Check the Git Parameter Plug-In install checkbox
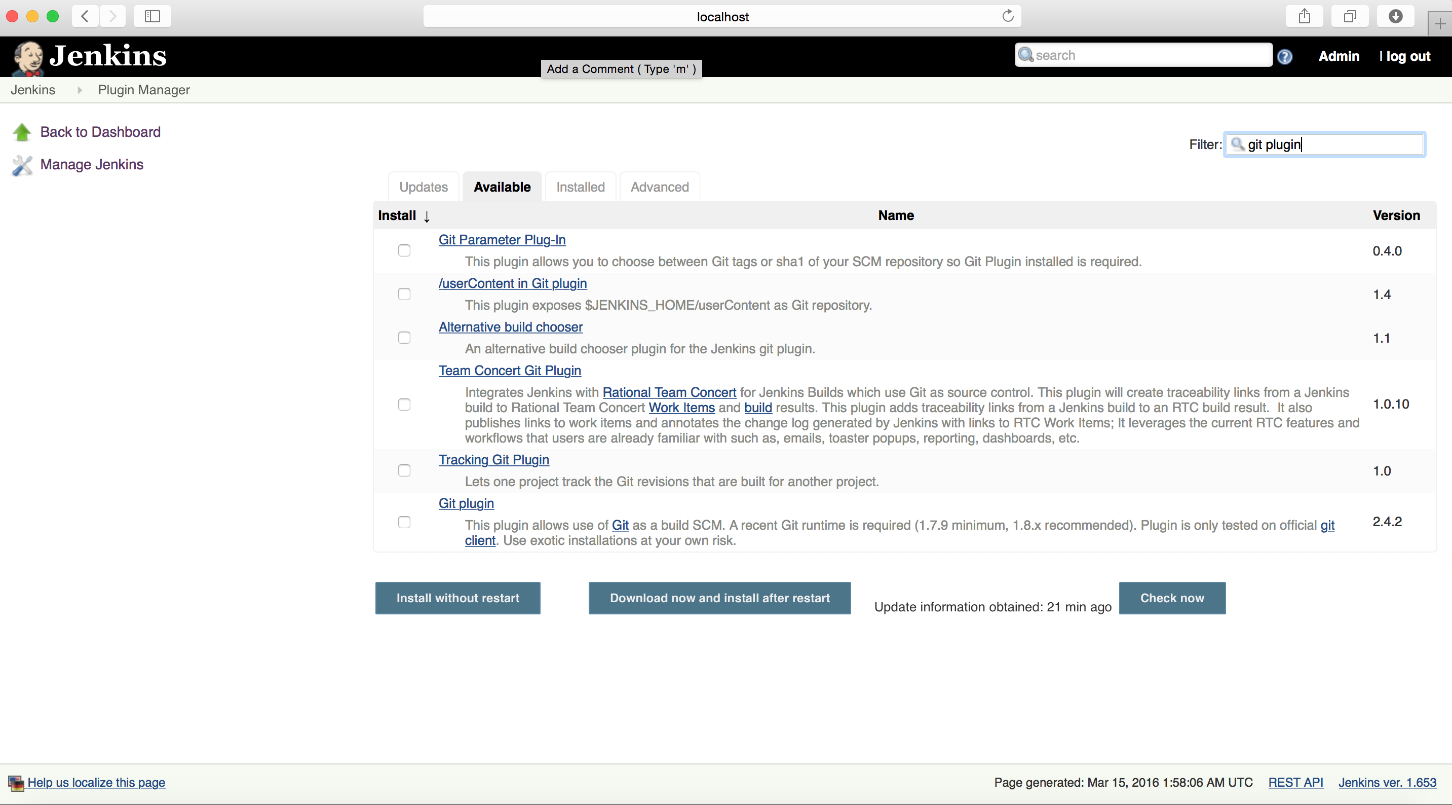The image size is (1452, 805). (404, 250)
